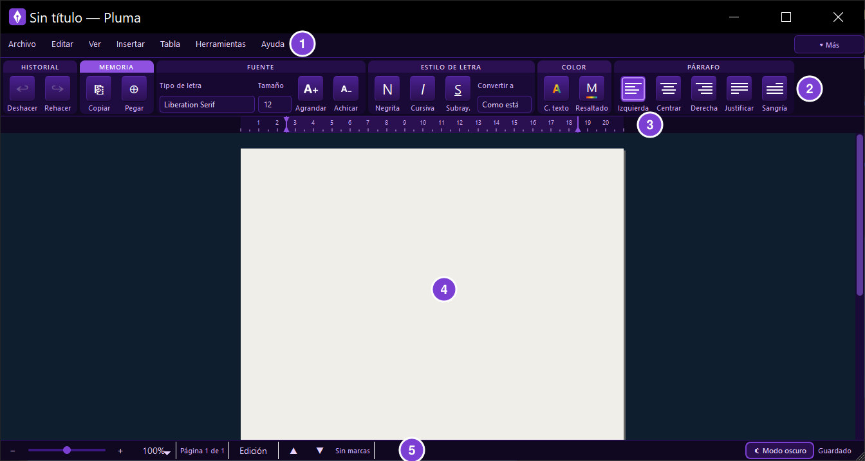Open the Editar menu

(x=62, y=44)
